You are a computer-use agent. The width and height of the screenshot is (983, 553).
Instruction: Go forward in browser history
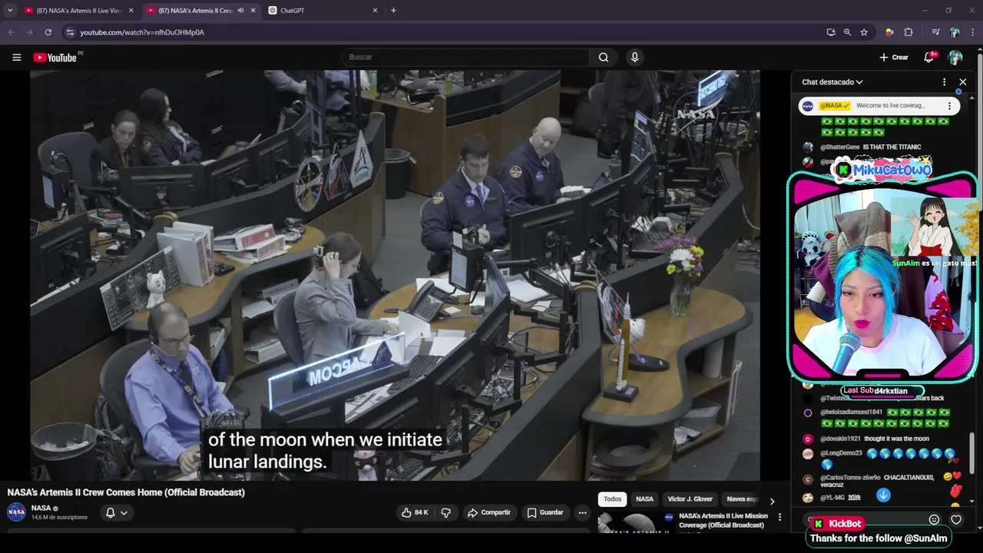pyautogui.click(x=29, y=32)
